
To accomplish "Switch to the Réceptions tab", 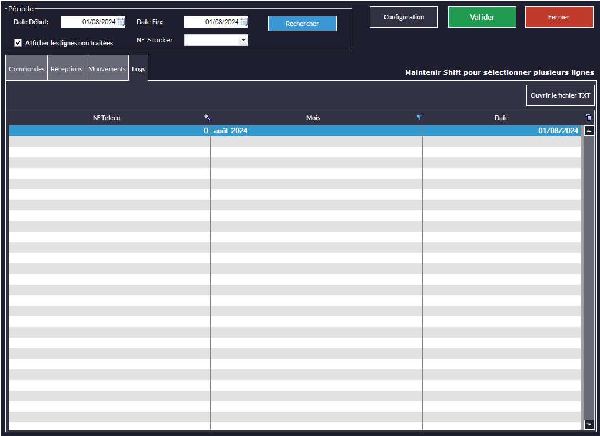I will (x=67, y=69).
